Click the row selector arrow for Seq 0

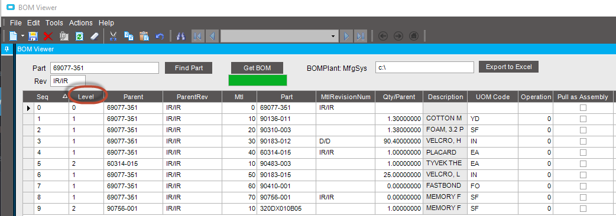[28, 108]
